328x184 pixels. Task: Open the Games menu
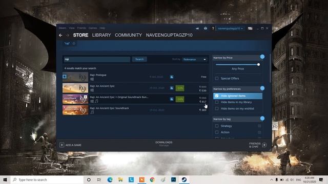coord(93,28)
